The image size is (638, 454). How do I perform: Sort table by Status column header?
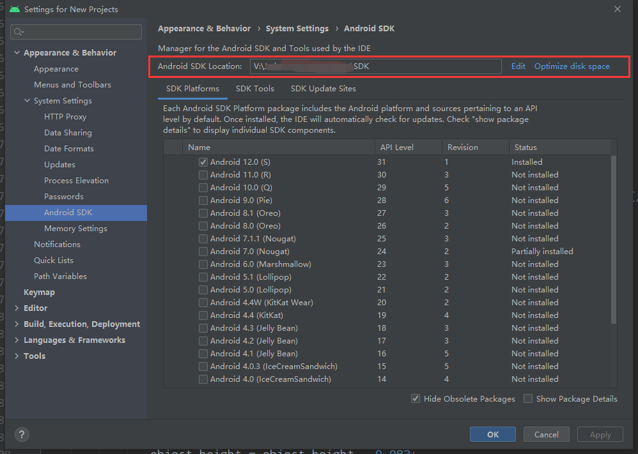pyautogui.click(x=560, y=147)
